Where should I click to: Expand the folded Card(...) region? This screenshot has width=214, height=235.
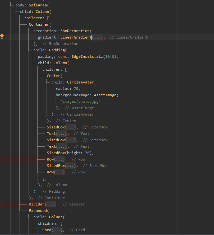[57, 230]
